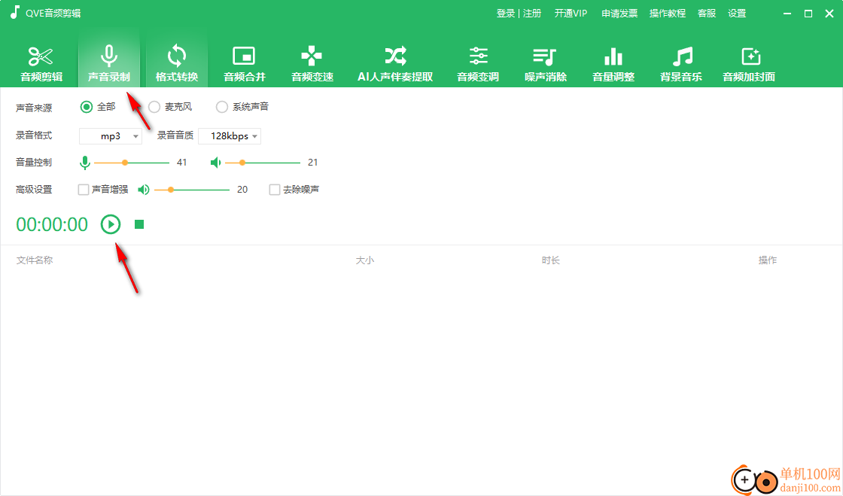Maximize the QVE window

click(x=808, y=14)
